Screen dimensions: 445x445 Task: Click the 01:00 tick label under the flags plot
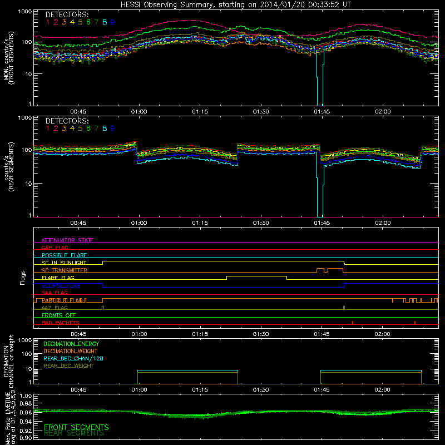(x=139, y=334)
